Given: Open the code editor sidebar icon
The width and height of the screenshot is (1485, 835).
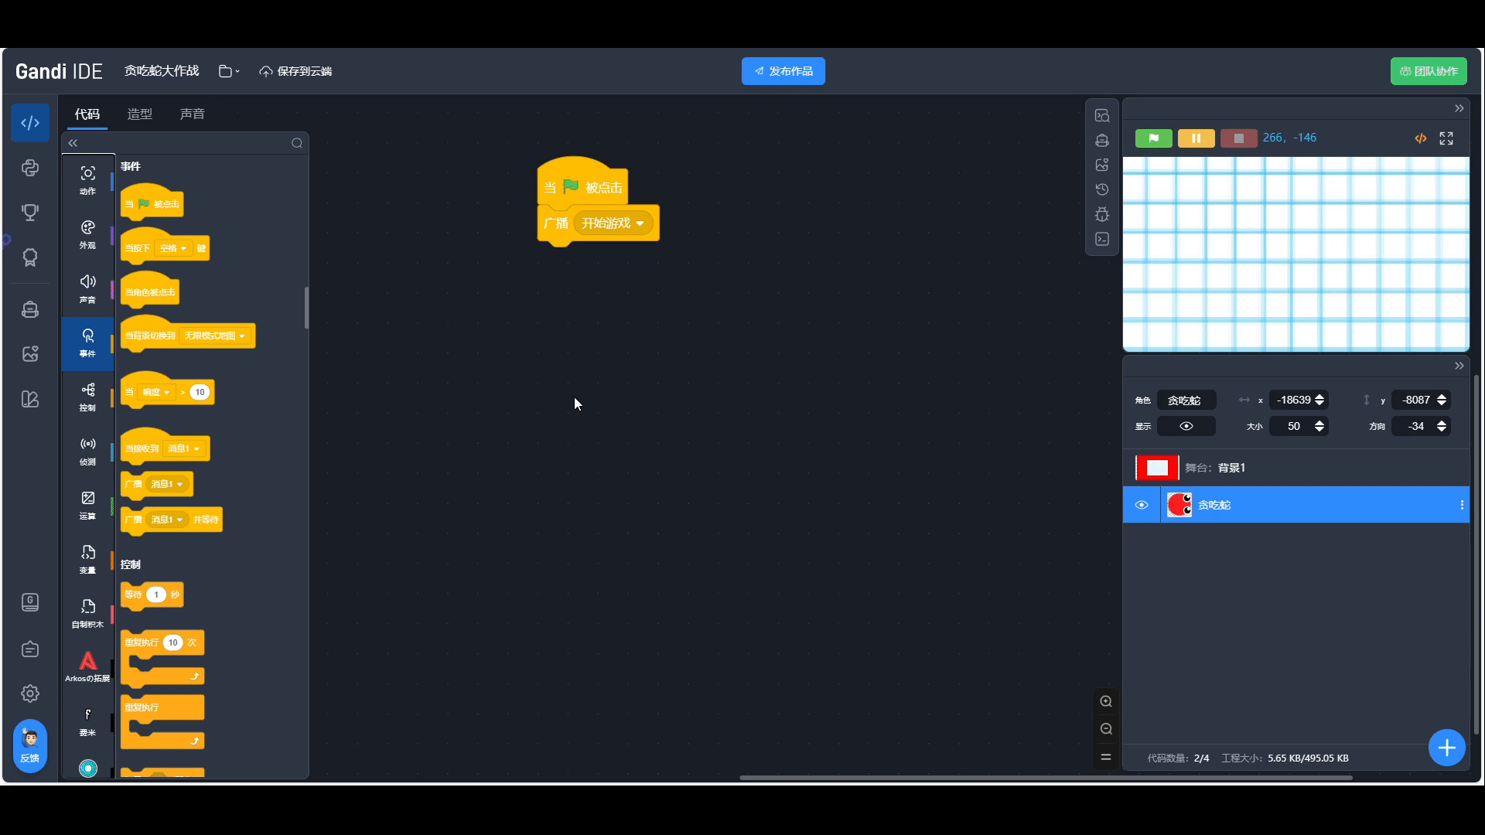Looking at the screenshot, I should click(30, 123).
